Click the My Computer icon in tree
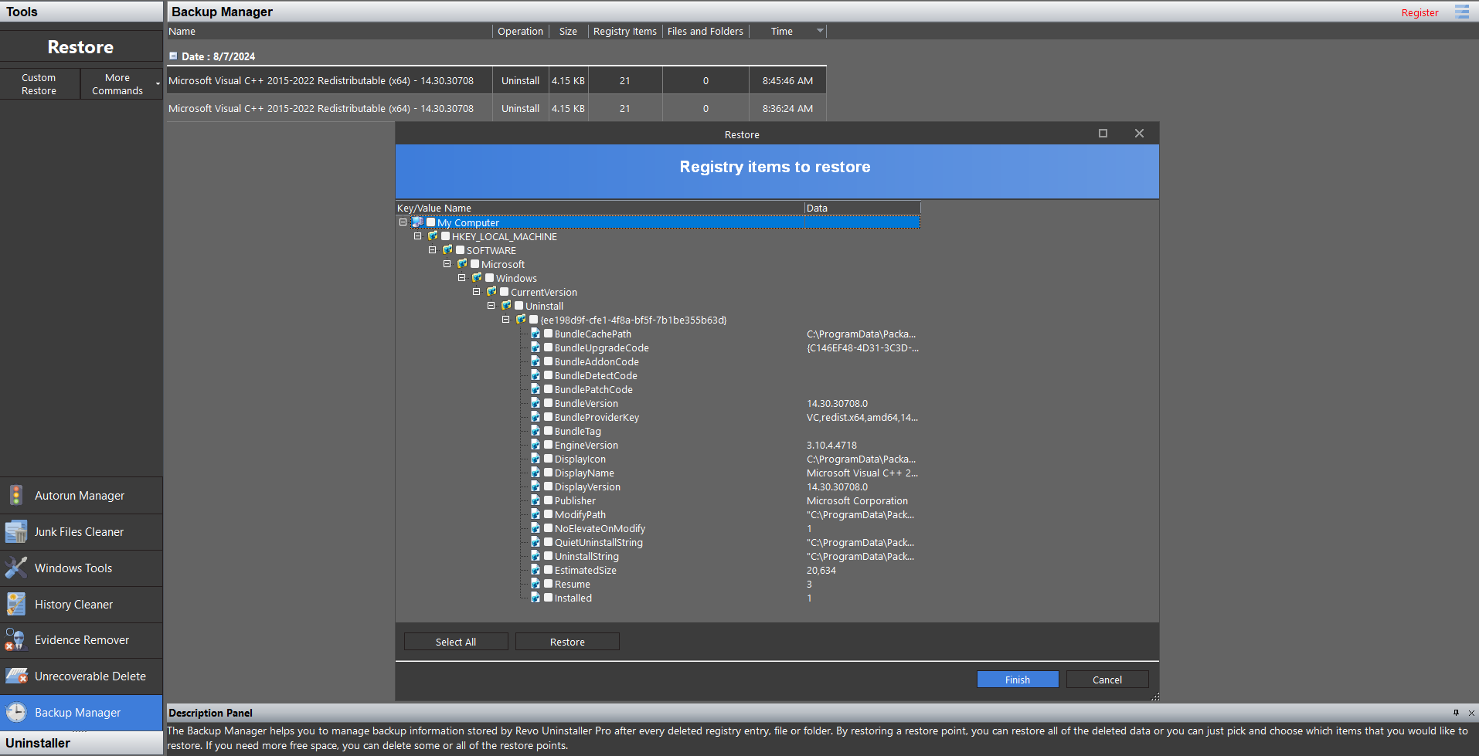Viewport: 1479px width, 756px height. point(417,222)
